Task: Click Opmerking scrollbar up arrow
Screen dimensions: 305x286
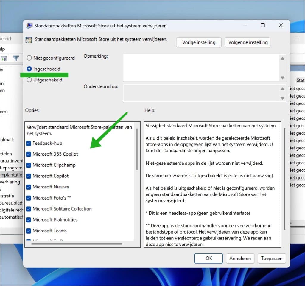Action: point(282,58)
